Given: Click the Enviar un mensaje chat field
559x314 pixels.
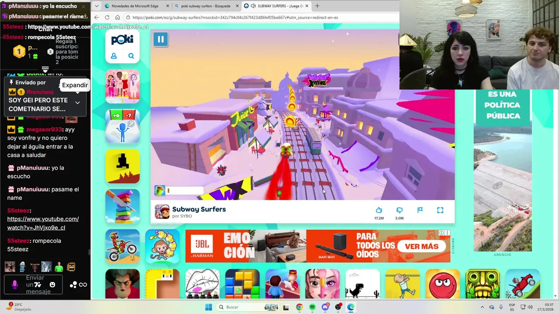Looking at the screenshot, I should tap(34, 284).
